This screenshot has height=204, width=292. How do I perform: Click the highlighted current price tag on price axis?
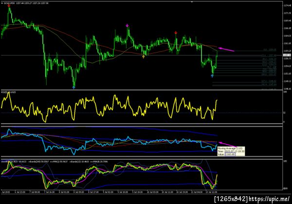[x=287, y=55]
